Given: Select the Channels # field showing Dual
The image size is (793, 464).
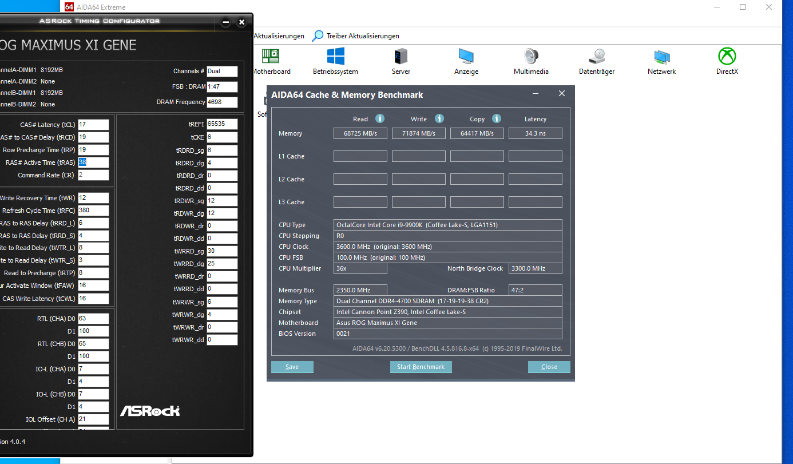Looking at the screenshot, I should (222, 72).
